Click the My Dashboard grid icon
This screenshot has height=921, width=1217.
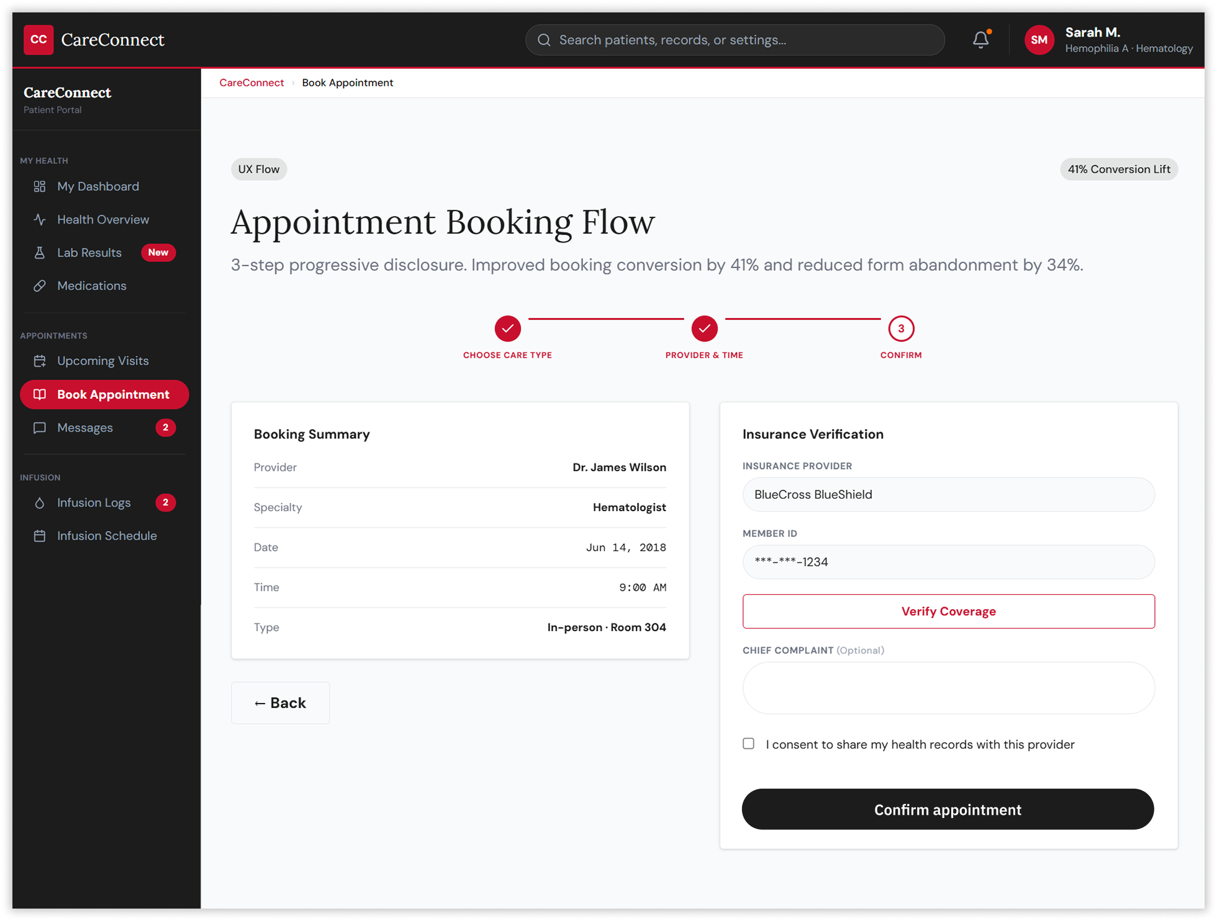coord(40,186)
